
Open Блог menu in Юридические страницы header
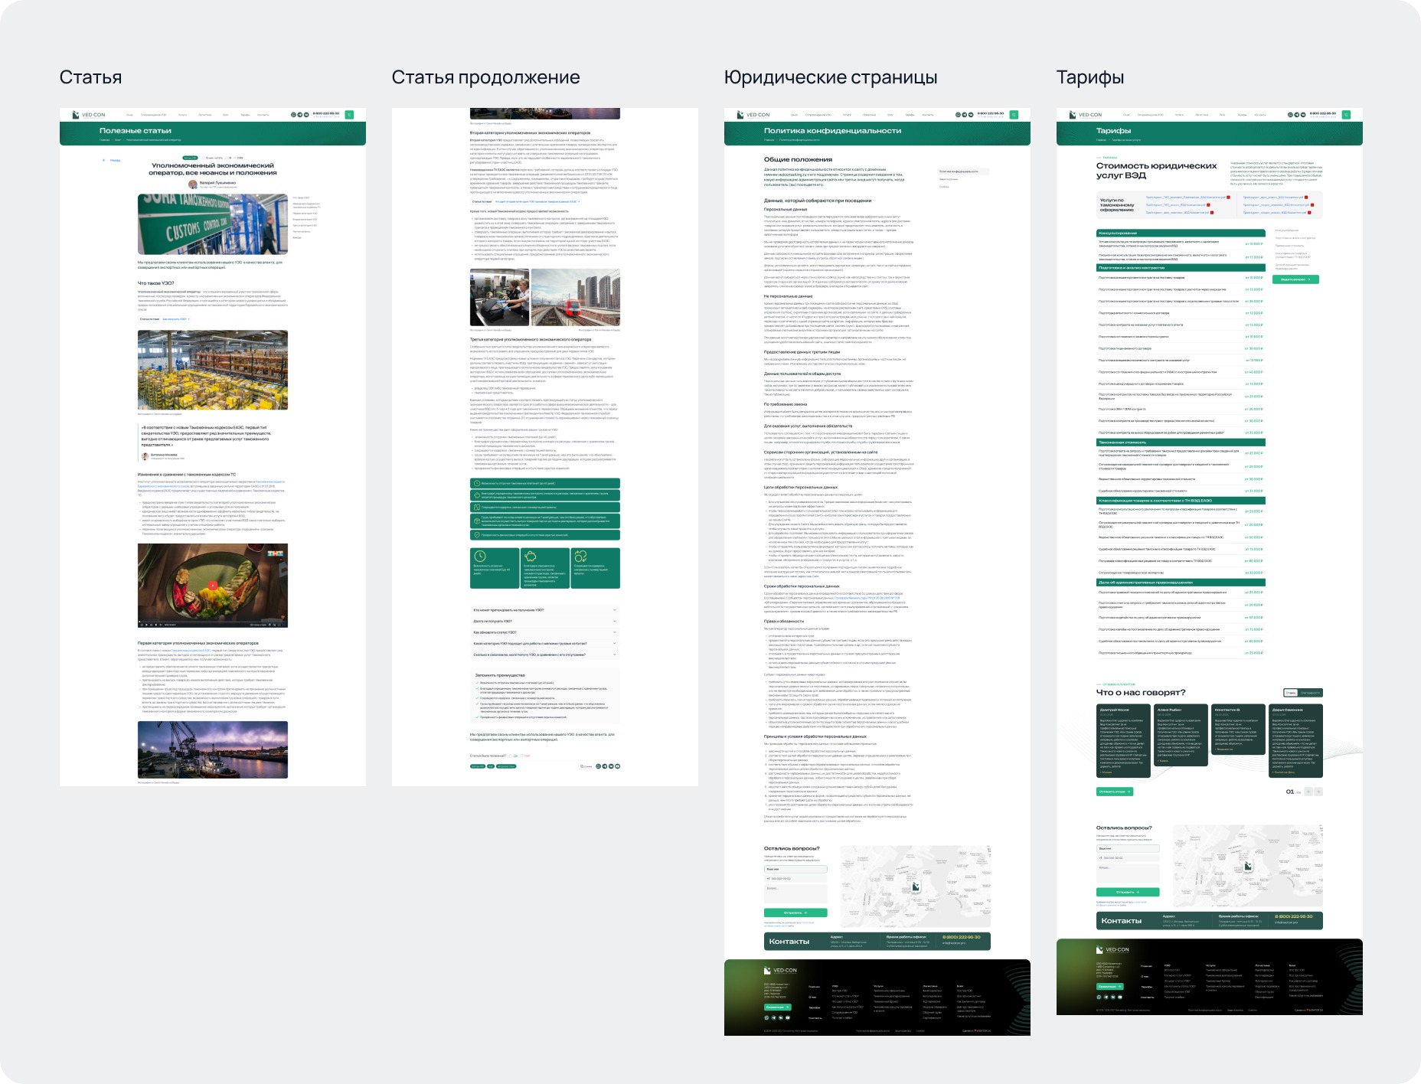point(890,115)
